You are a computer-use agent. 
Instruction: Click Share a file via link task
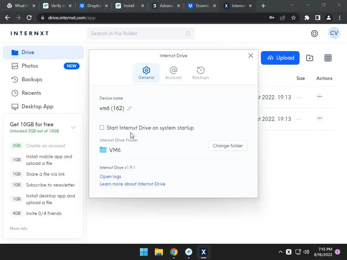pos(45,174)
